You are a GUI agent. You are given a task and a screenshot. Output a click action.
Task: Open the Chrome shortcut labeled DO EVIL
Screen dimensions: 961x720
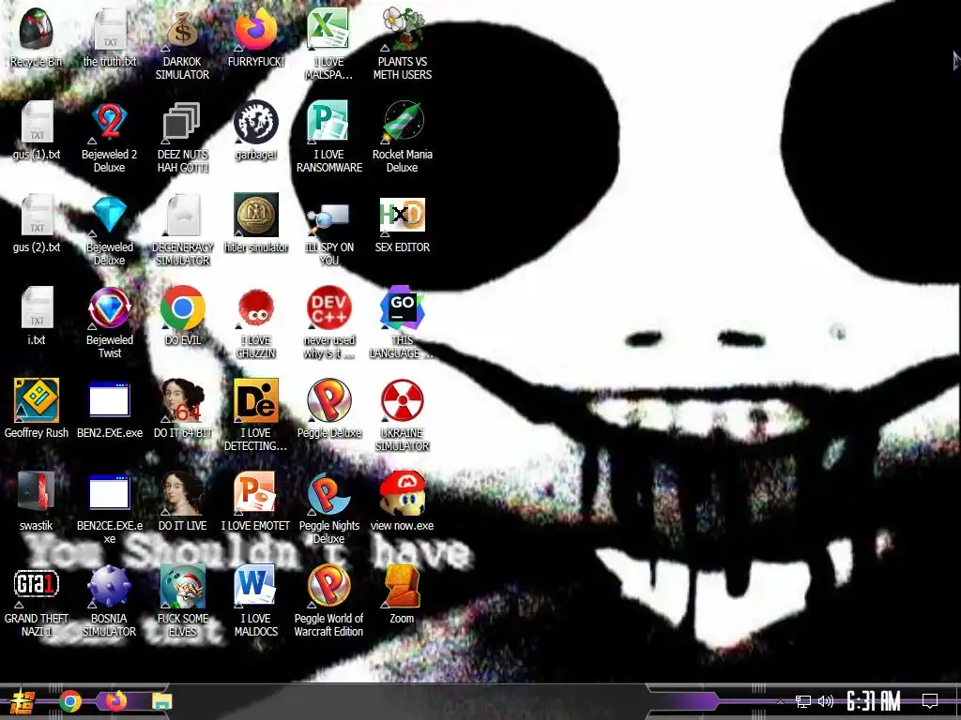coord(183,307)
